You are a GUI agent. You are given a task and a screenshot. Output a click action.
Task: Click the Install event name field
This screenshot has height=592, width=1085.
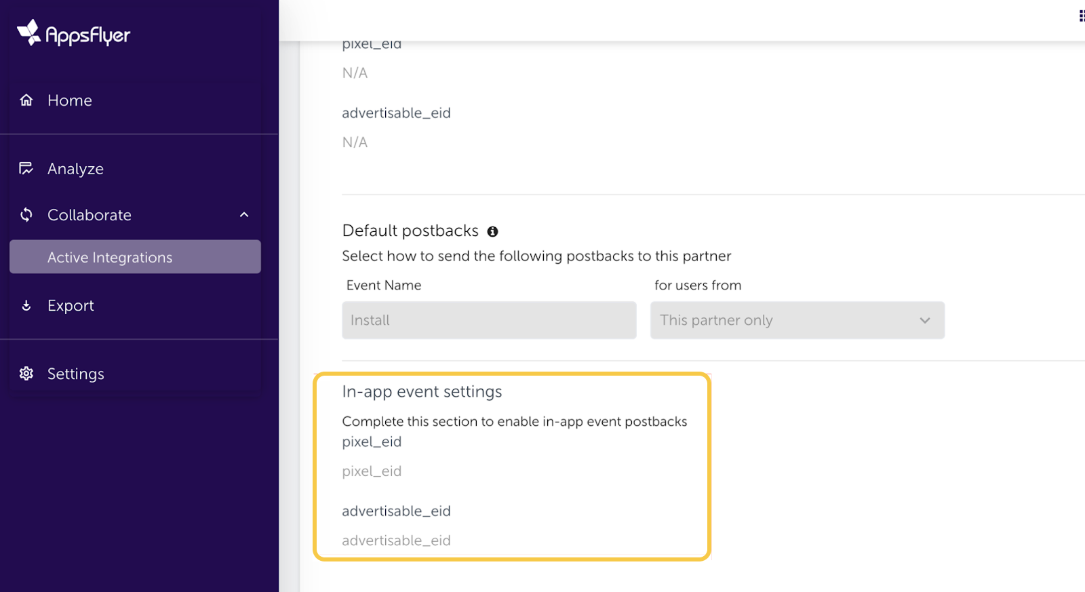(489, 320)
